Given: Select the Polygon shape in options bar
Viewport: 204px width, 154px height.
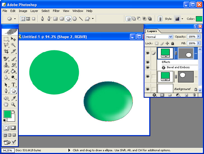Looking at the screenshot, I should click(75, 19).
